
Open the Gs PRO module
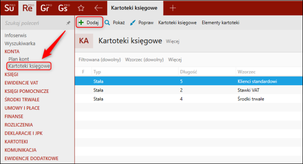coord(64,8)
